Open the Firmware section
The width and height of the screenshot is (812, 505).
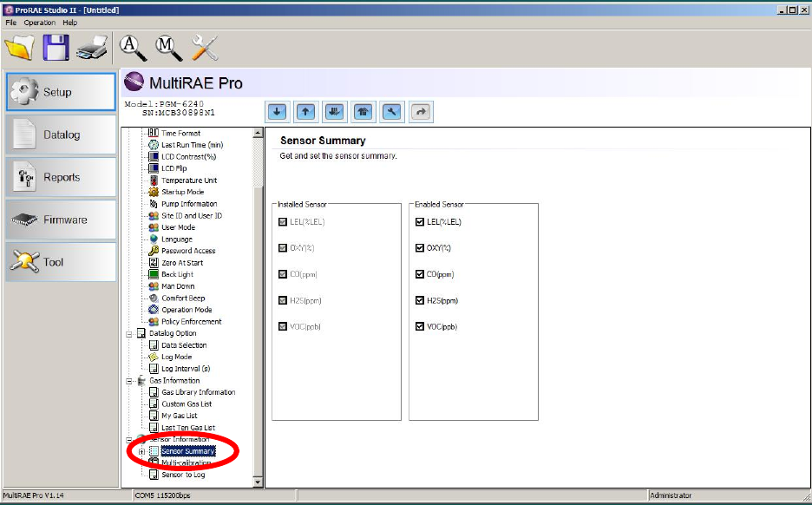(x=61, y=220)
